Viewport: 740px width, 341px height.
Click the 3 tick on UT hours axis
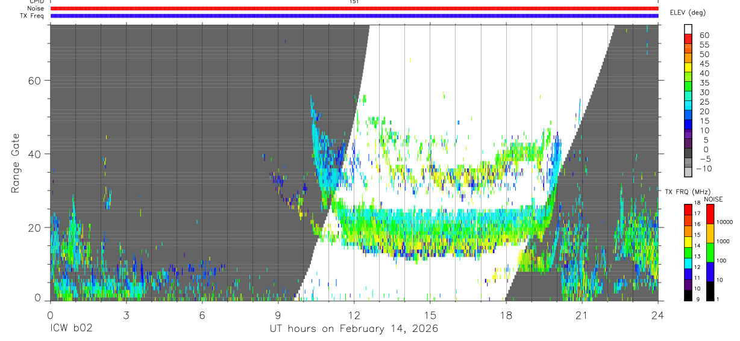(x=126, y=315)
